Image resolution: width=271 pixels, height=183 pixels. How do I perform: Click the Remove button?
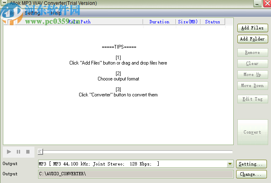(253, 53)
